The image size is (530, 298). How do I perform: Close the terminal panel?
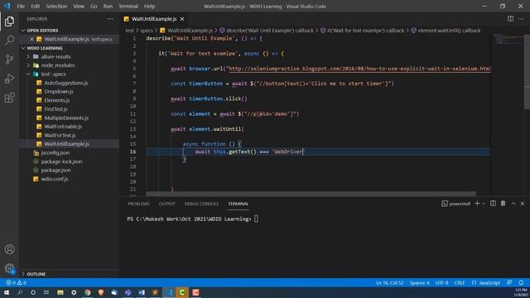(523, 204)
